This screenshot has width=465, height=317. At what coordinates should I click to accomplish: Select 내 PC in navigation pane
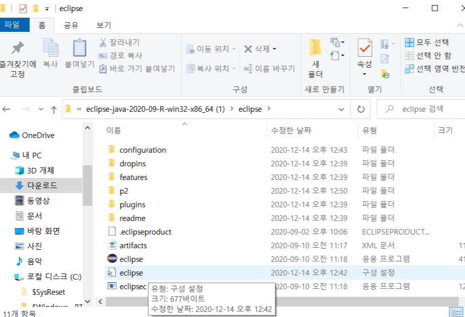(26, 155)
